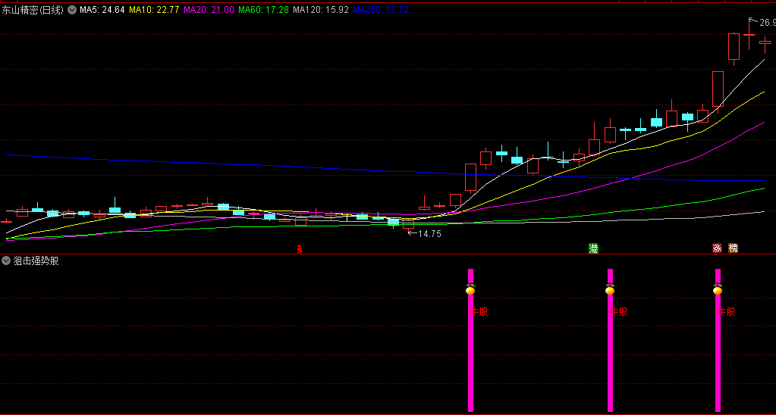Click the 东山精密(日线) chart title
Image resolution: width=776 pixels, height=415 pixels.
click(33, 9)
